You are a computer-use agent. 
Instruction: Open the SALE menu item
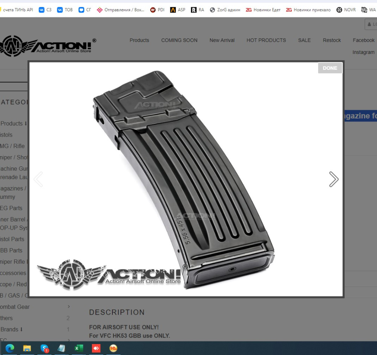point(304,40)
